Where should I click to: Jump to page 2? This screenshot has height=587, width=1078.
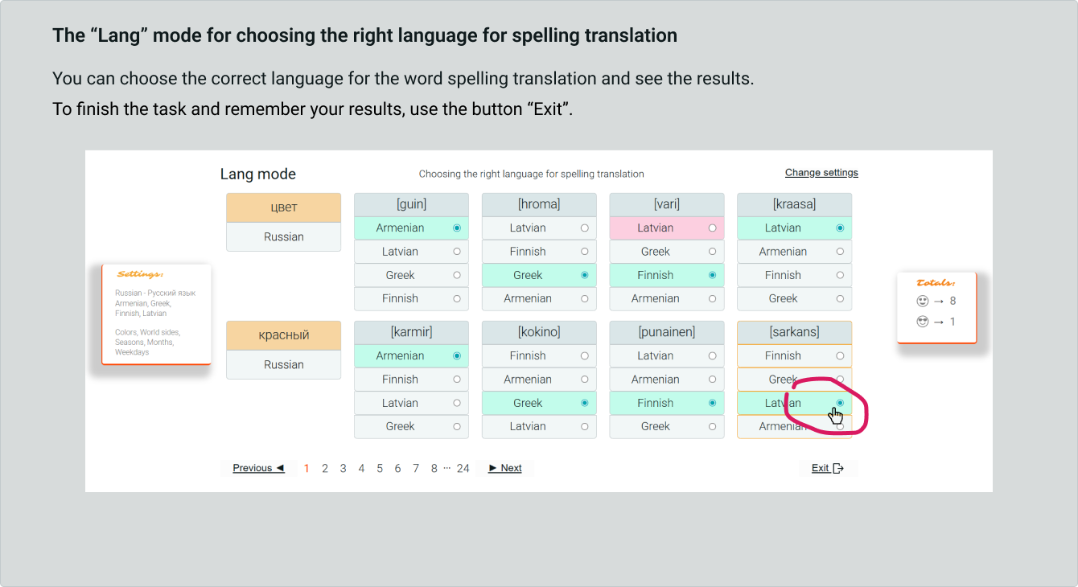[x=325, y=468]
